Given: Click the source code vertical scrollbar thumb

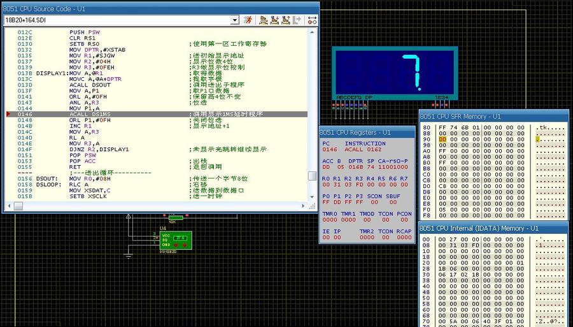Looking at the screenshot, I should pos(312,176).
